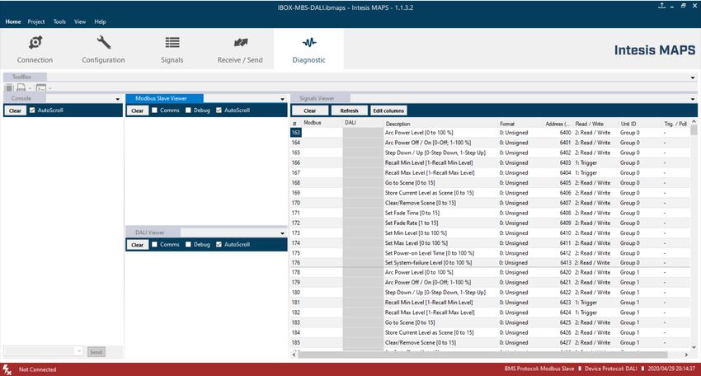Toggle AutoScroll in Modbus Slave Viewer
701x376 pixels.
coord(219,110)
